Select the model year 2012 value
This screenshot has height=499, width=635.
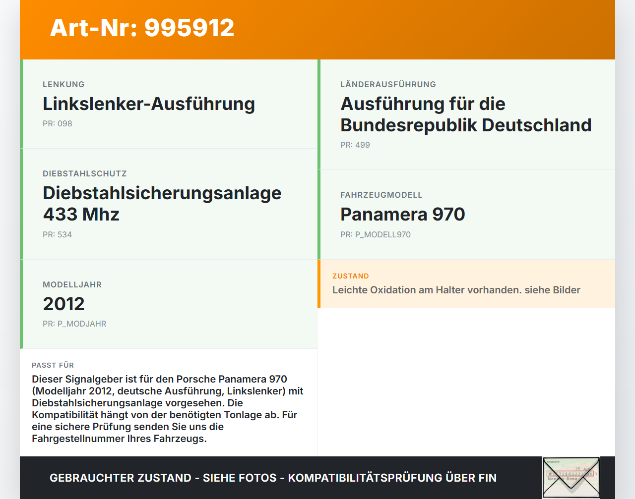64,304
